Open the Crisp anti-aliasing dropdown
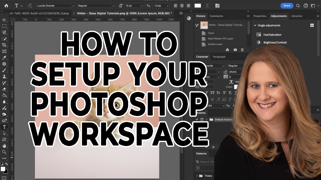The width and height of the screenshot is (321, 180). point(167,5)
